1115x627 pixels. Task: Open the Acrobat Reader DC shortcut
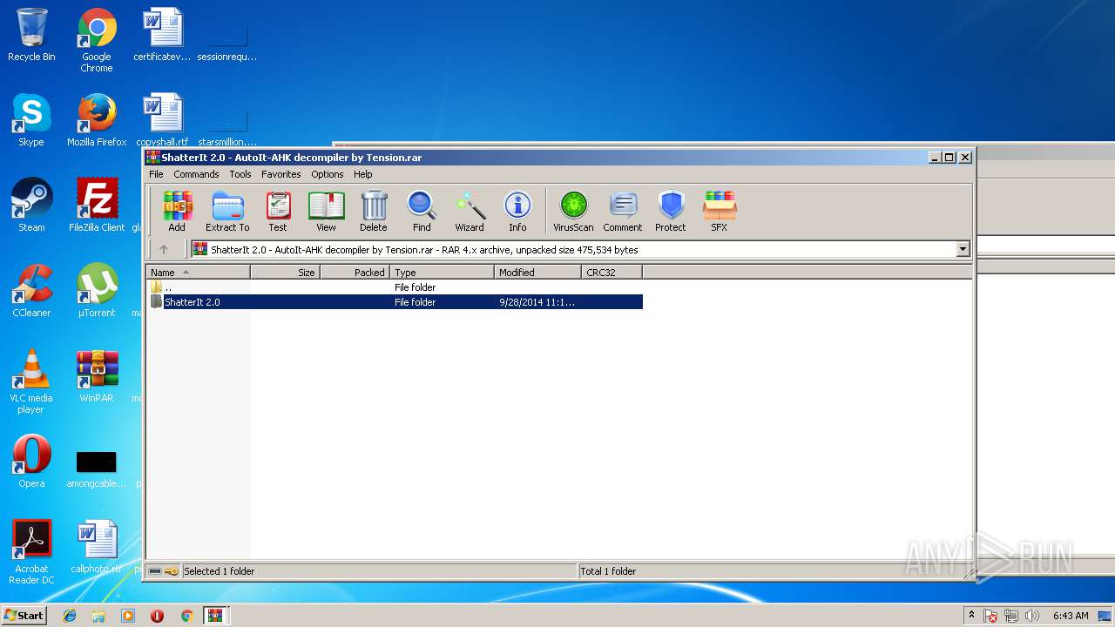click(31, 552)
